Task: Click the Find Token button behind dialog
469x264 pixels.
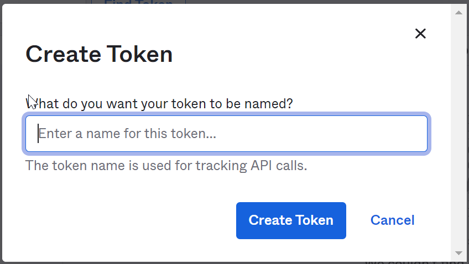Action: tap(138, 2)
